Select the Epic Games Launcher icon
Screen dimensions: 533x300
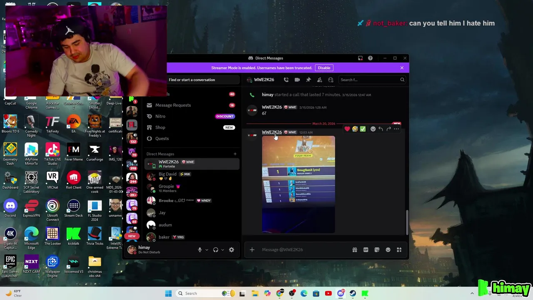pos(10,267)
